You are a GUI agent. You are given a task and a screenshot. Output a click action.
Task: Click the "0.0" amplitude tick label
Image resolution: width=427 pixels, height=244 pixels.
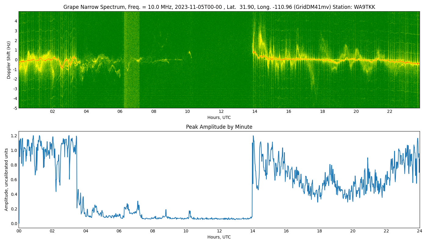[14, 224]
